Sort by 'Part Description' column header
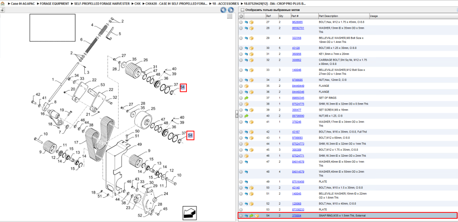Viewport: 458px width, 222px height. 344,16
